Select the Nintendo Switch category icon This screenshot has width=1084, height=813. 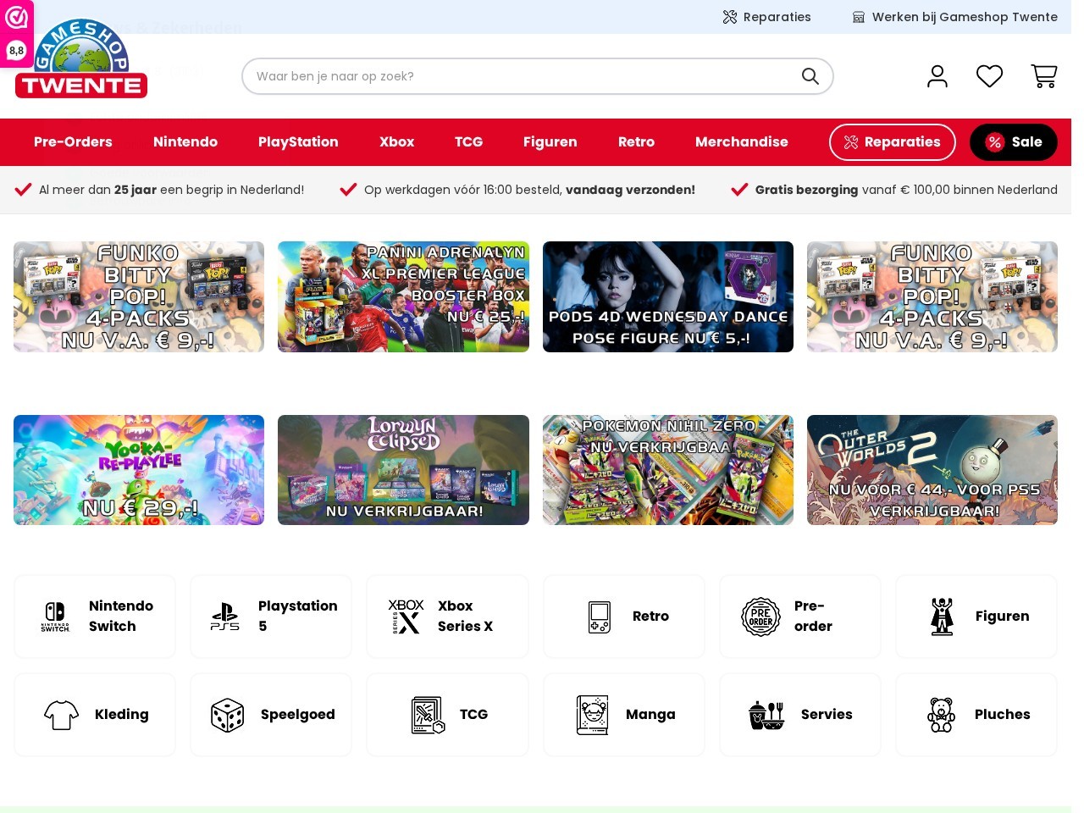pyautogui.click(x=55, y=617)
